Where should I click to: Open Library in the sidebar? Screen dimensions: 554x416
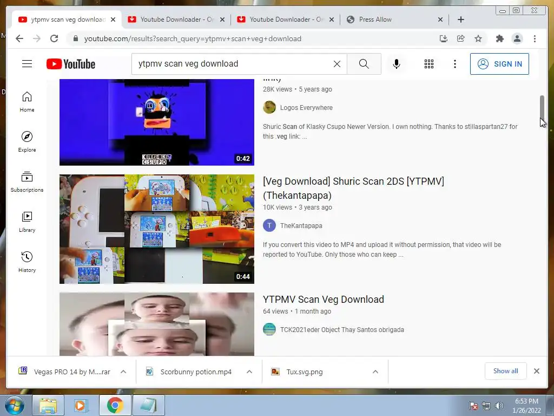click(27, 222)
